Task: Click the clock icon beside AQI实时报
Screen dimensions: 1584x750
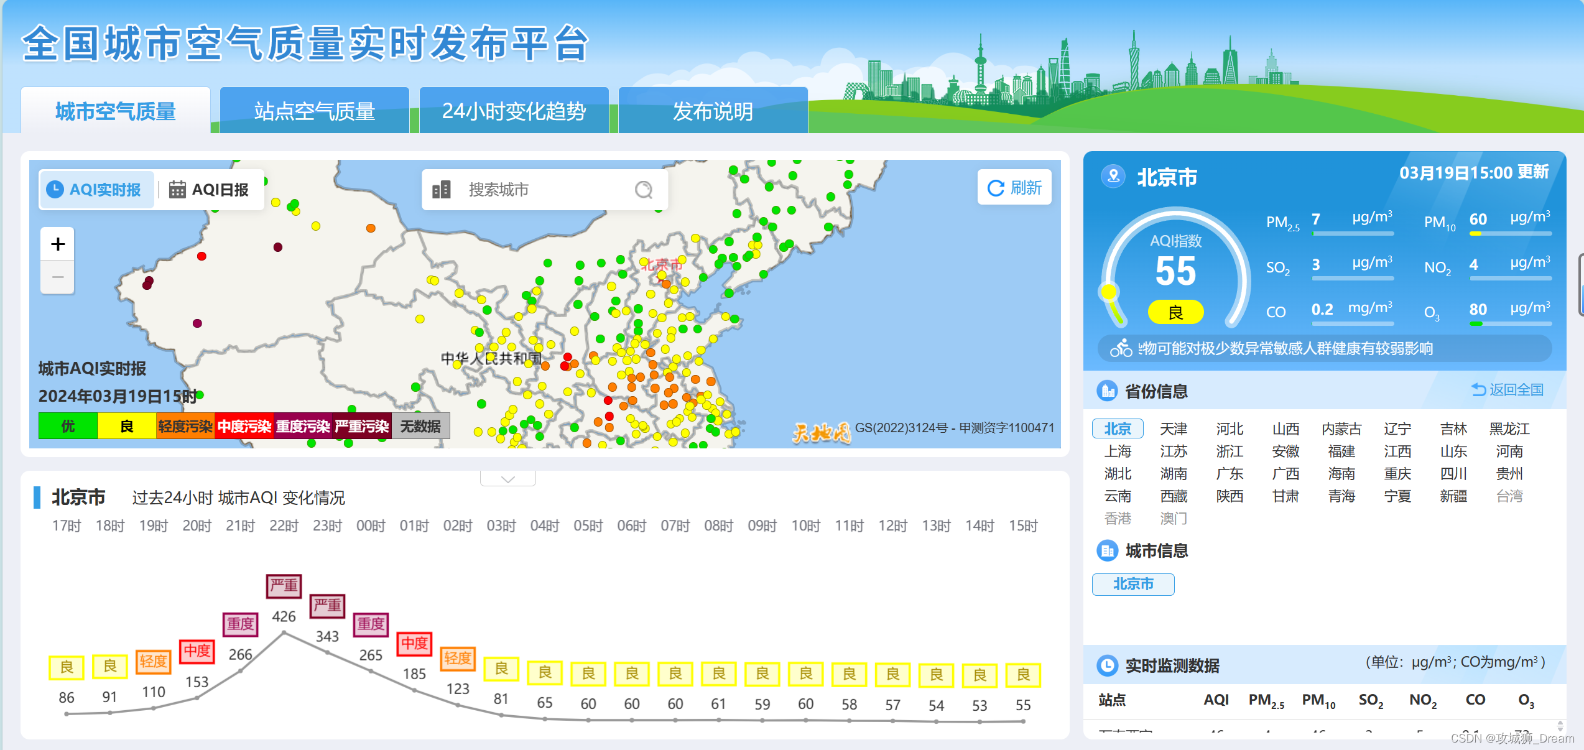Action: 55,190
